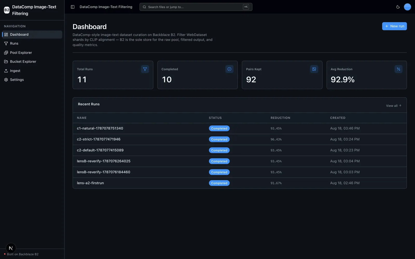Click the Aug 18, 03:46 PM timestamp
Screen dimensions: 415x259
point(345,128)
